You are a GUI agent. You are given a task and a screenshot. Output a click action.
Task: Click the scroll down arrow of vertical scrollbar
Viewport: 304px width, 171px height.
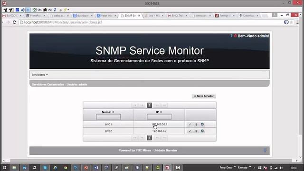301,157
